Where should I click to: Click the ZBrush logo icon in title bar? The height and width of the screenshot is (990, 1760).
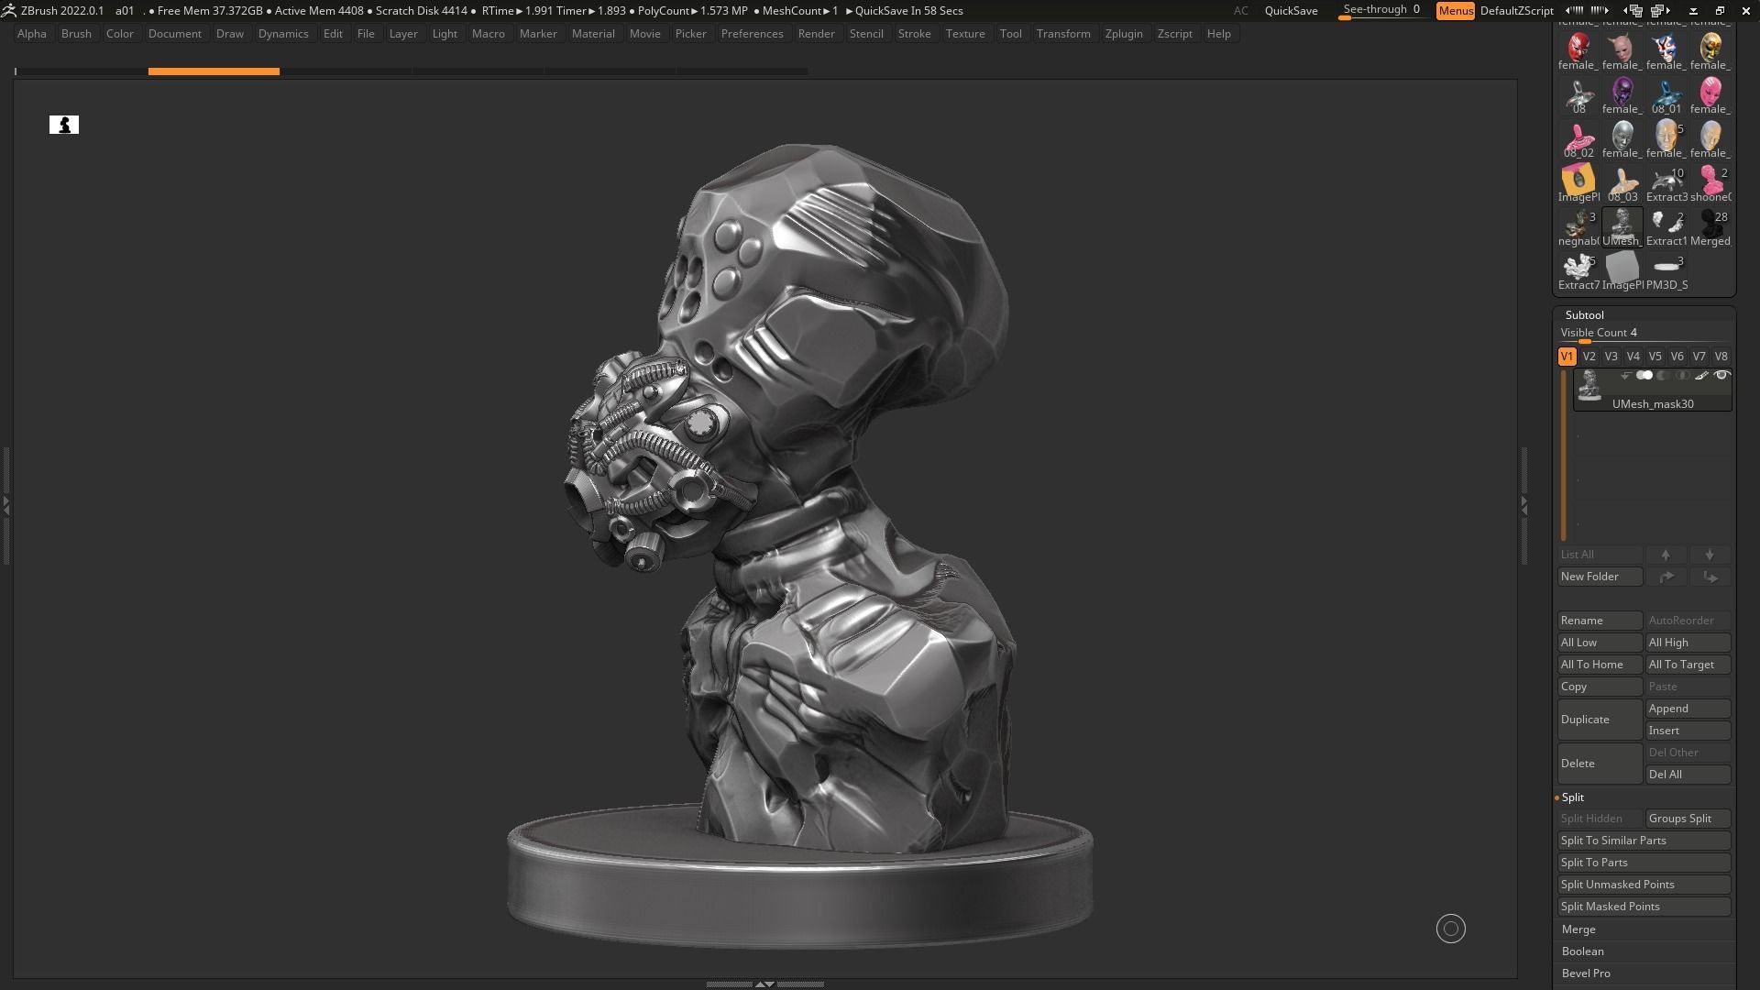click(8, 11)
